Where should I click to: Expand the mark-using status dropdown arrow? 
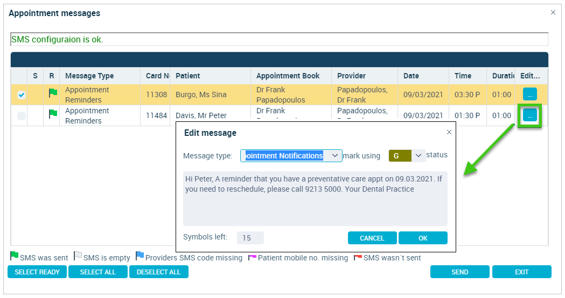click(418, 156)
